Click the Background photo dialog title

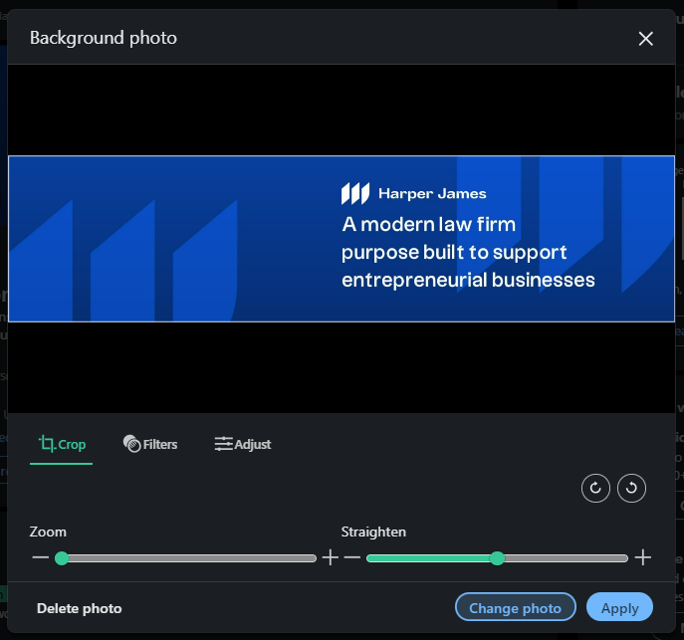[104, 38]
